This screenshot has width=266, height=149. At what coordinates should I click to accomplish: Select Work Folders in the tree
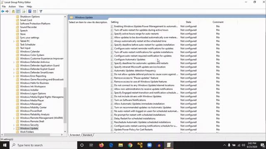[x=27, y=132]
